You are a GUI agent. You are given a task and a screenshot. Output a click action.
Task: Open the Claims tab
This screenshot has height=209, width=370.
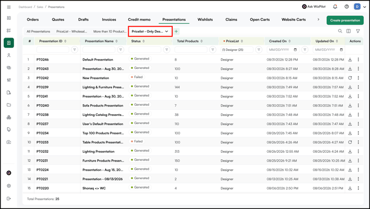tap(231, 19)
